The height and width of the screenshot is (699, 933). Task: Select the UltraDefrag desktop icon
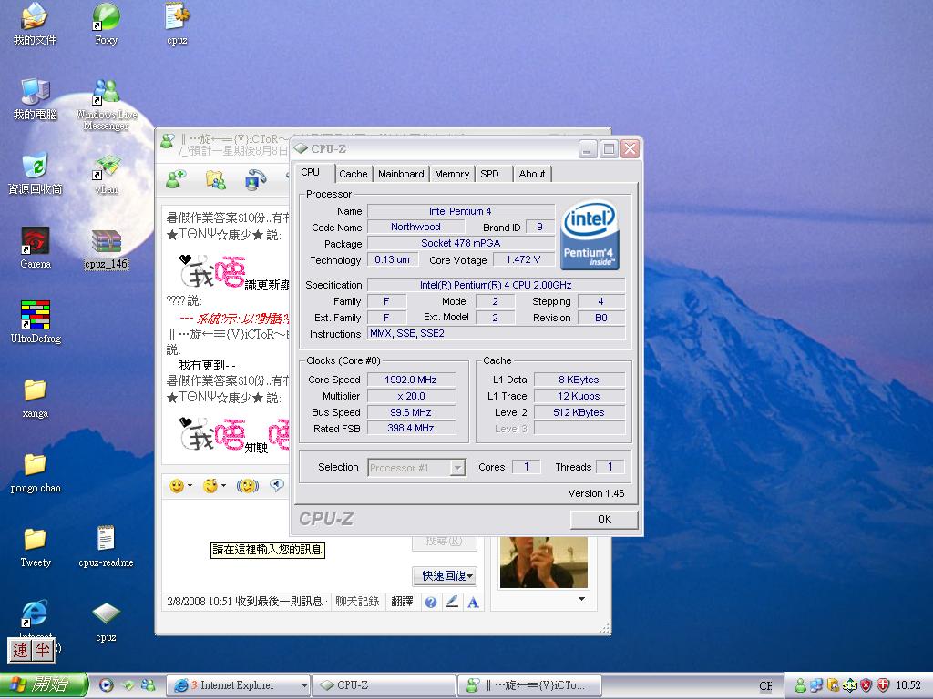[x=36, y=317]
